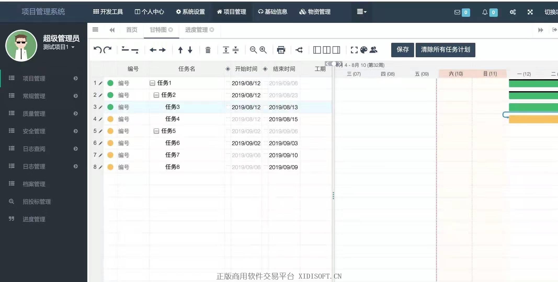Open the 系统设置 top menu
Screen dimensions: 558x282
pyautogui.click(x=190, y=12)
